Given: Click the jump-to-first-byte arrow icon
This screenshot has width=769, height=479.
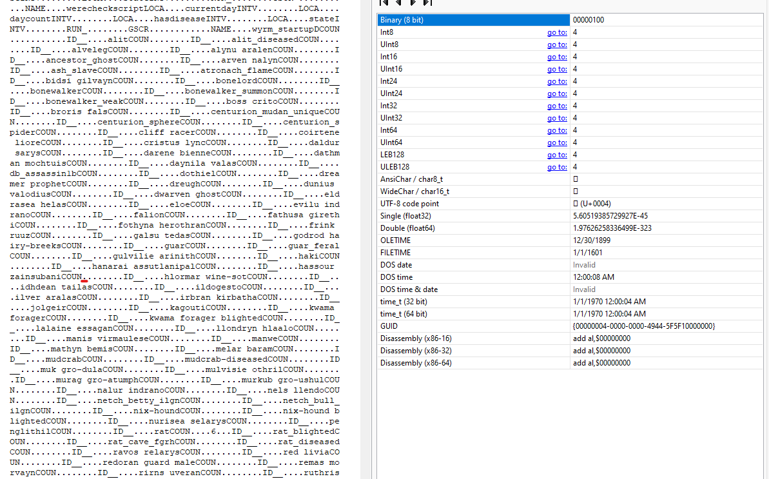Looking at the screenshot, I should [384, 3].
